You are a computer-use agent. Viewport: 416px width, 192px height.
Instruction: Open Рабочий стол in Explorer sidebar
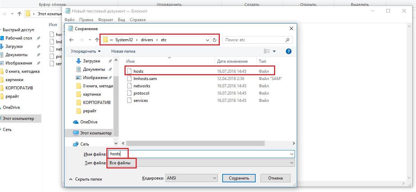point(18,38)
